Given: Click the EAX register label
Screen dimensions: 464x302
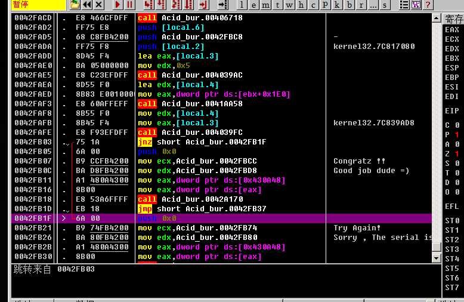Looking at the screenshot, I should point(452,30).
